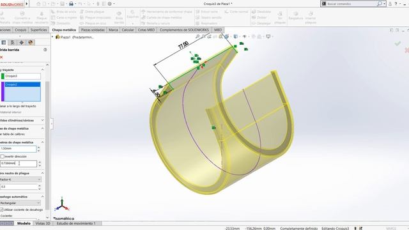Click the Marca ribbon tab
This screenshot has width=409, height=230.
[113, 30]
